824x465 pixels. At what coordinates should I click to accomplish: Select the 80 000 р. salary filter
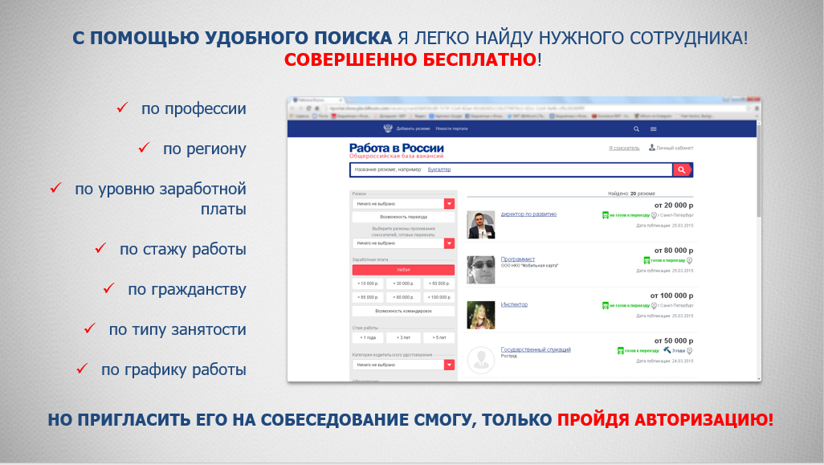404,297
